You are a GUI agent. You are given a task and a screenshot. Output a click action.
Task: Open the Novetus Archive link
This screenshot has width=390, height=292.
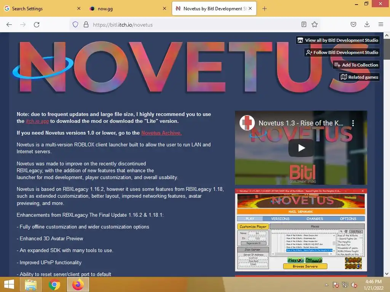161,133
